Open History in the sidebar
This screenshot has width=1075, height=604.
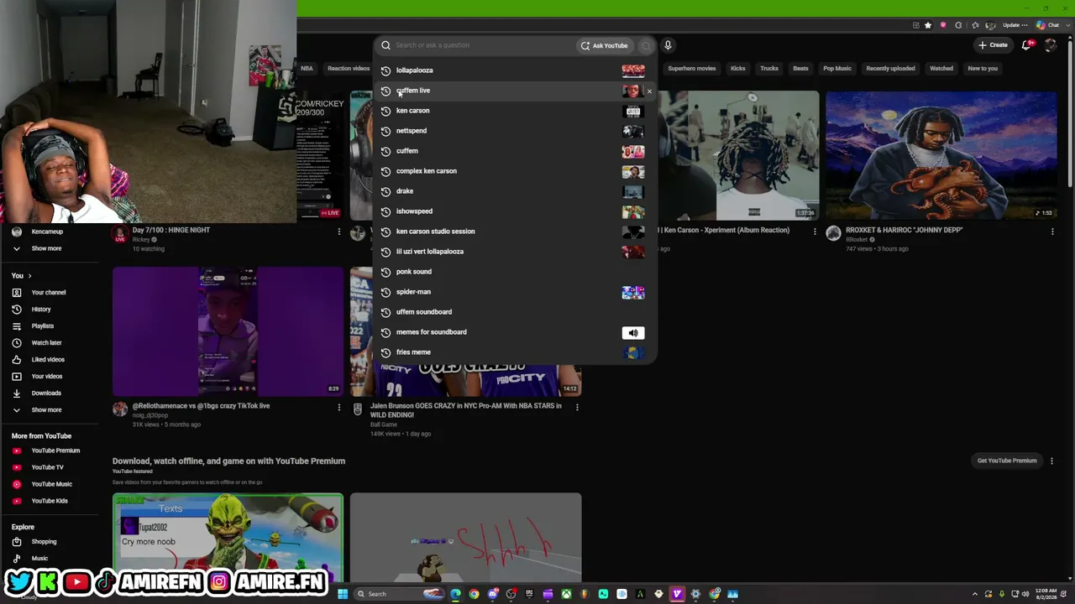(41, 310)
